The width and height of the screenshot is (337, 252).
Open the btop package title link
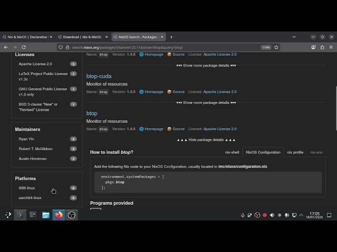(x=92, y=113)
